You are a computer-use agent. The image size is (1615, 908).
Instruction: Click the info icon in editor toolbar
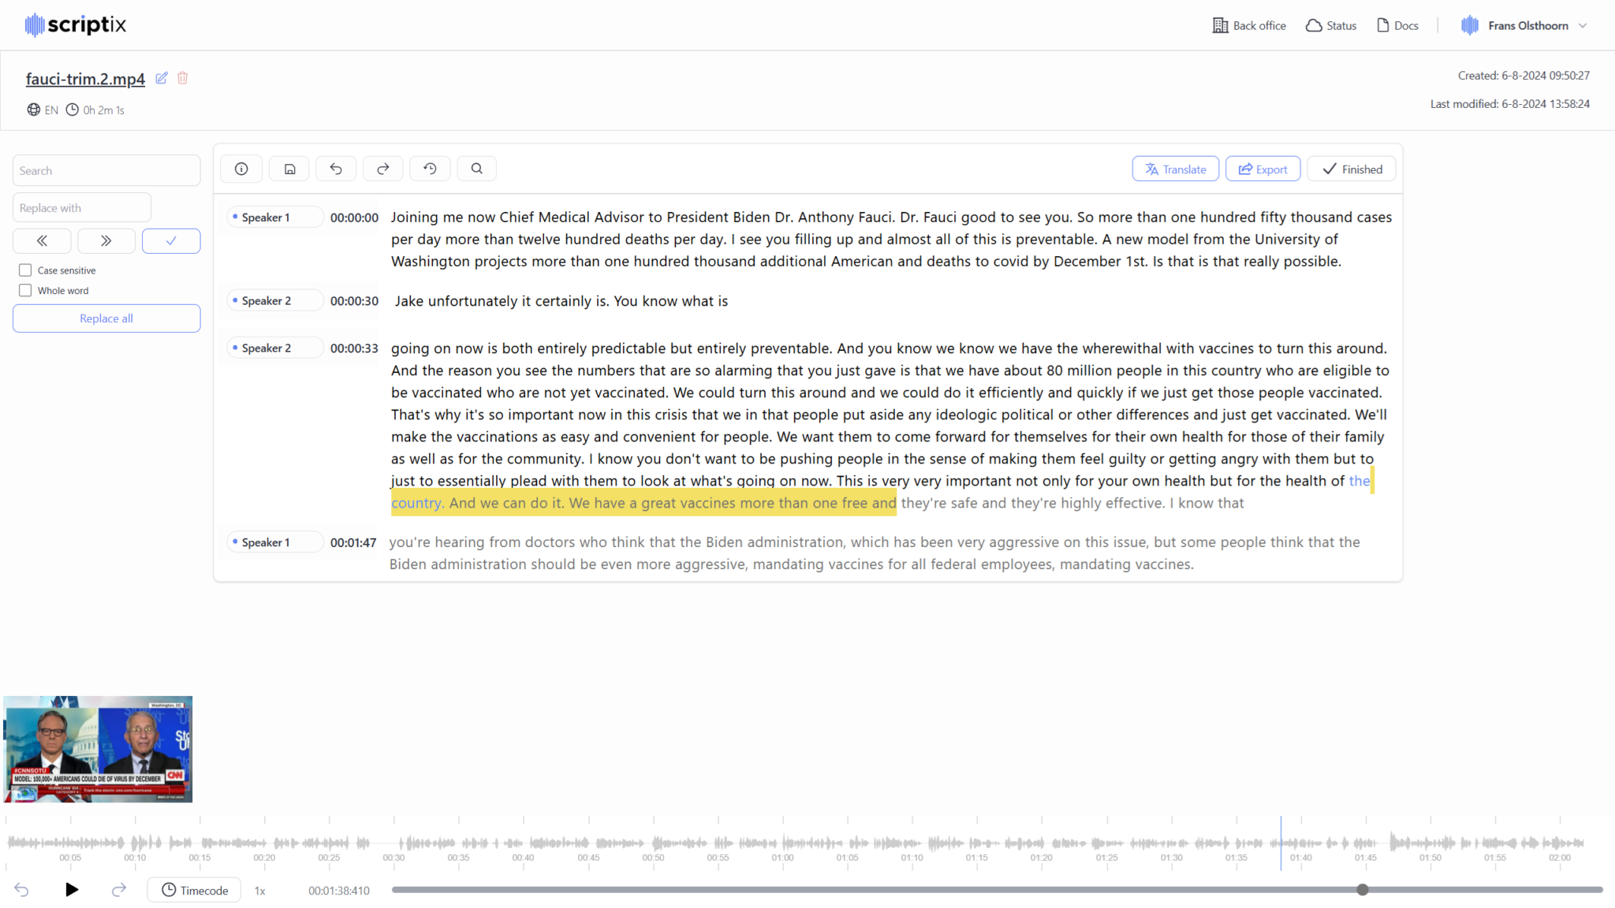(241, 169)
